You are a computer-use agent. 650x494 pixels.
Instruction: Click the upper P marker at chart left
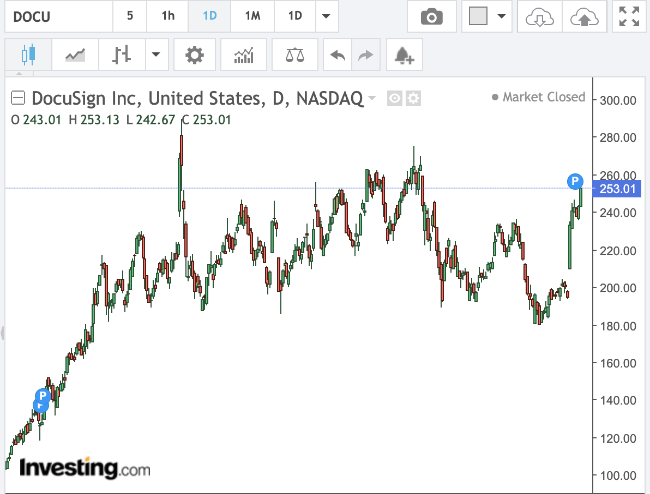[x=43, y=396]
